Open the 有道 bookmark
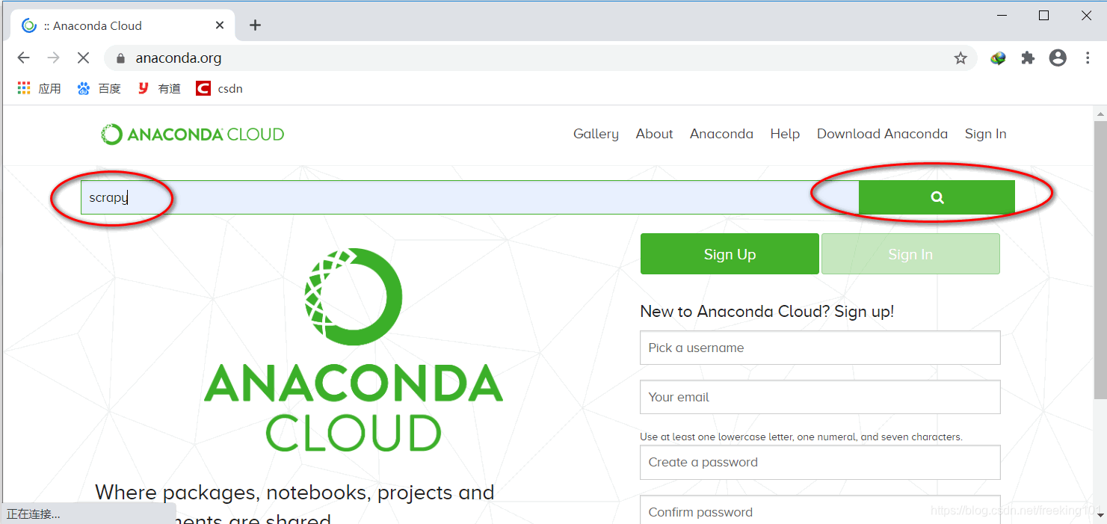1107x524 pixels. [159, 88]
